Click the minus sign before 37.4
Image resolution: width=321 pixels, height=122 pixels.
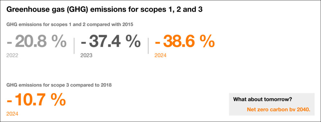point(83,43)
